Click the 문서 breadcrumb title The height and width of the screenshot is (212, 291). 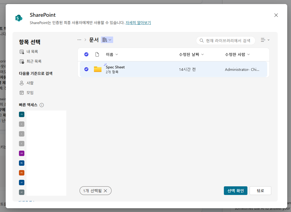tap(94, 40)
